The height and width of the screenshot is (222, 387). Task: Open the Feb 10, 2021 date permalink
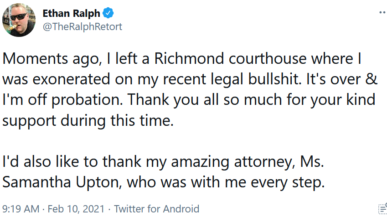coord(76,209)
